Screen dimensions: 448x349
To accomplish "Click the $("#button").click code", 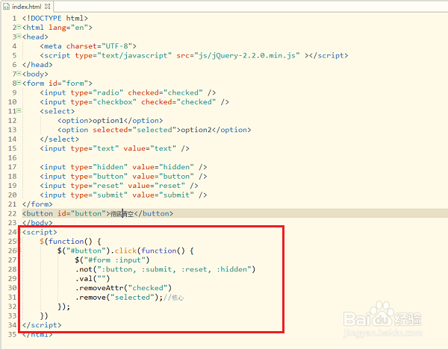I will pyautogui.click(x=125, y=251).
